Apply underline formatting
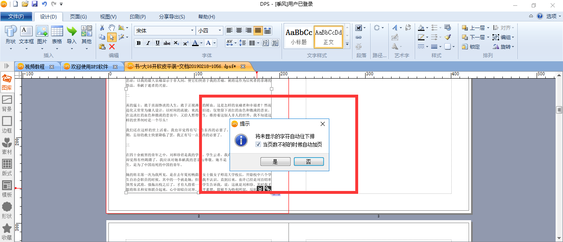563x242 pixels. 157,43
